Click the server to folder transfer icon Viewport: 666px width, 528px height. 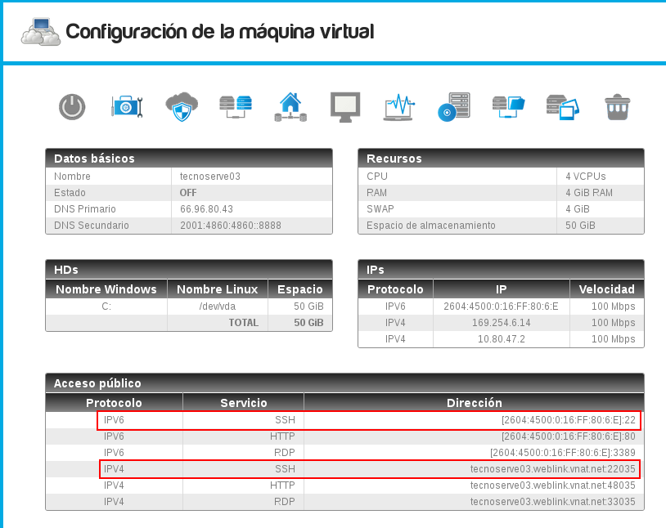tap(508, 107)
